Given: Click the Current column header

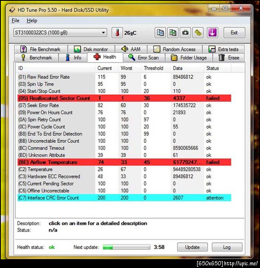Looking at the screenshot, I should [107, 68].
